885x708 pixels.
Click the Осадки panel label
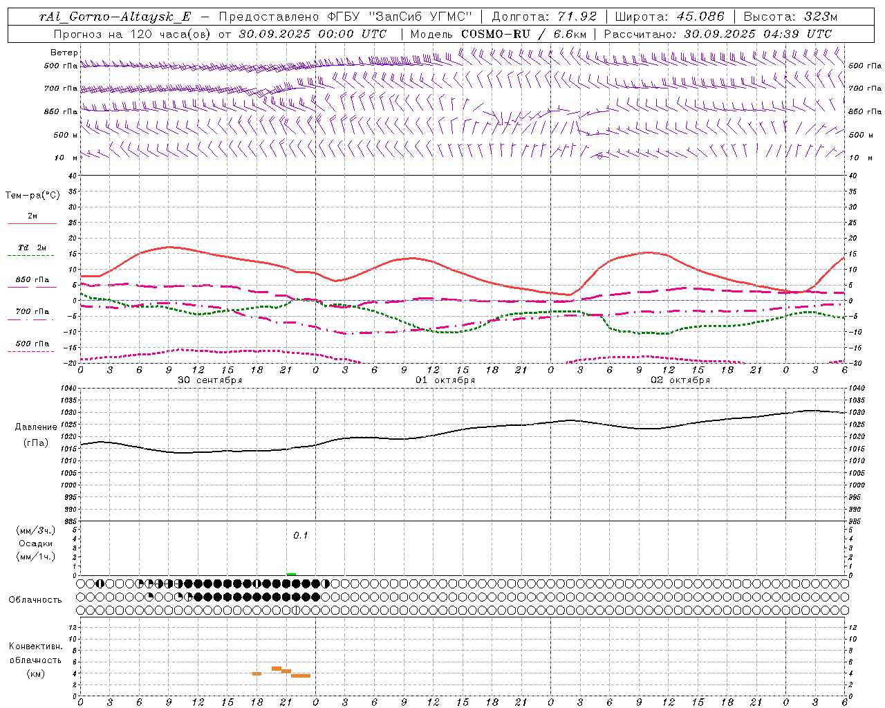(36, 543)
